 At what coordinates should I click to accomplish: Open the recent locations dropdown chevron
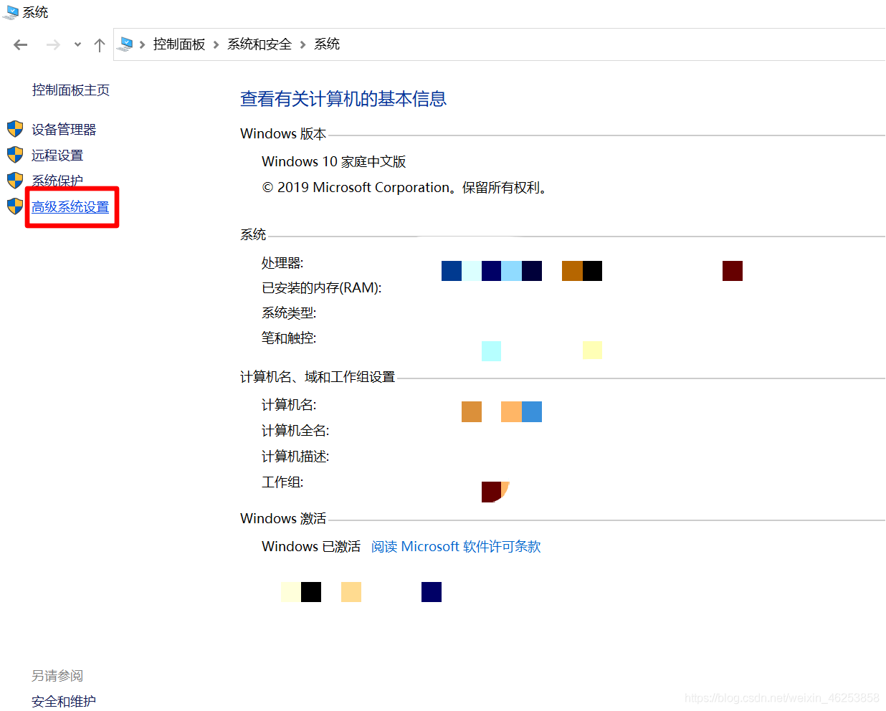click(x=77, y=44)
